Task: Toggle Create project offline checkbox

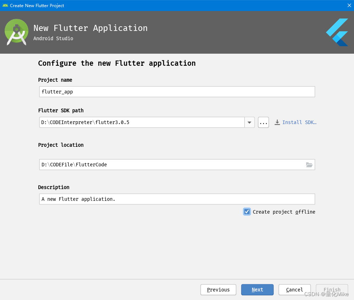Action: 247,211
